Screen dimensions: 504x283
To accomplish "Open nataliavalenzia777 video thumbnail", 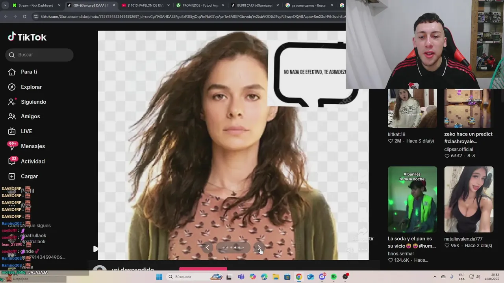I will coord(469,199).
